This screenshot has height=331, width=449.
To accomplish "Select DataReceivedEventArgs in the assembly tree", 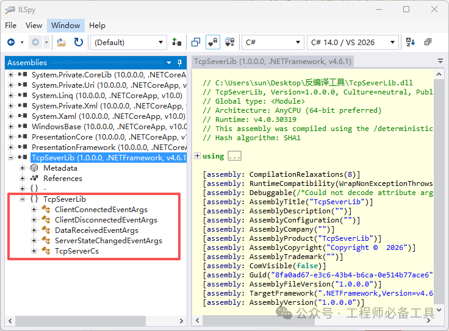I will click(96, 230).
